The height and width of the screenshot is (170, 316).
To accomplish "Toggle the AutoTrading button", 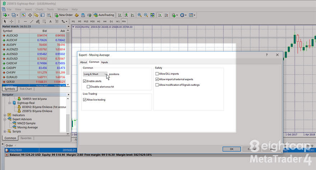I will coord(104,15).
